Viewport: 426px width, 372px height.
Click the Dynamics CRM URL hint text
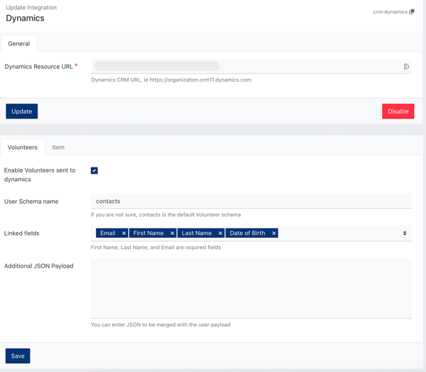[171, 80]
